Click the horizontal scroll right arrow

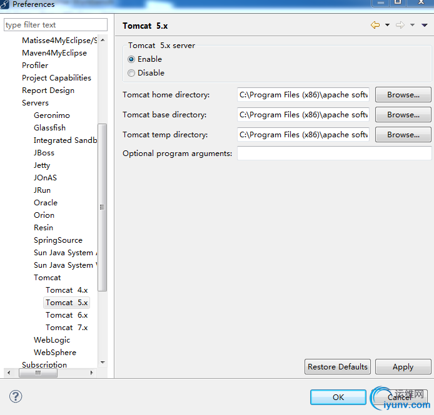tap(92, 373)
